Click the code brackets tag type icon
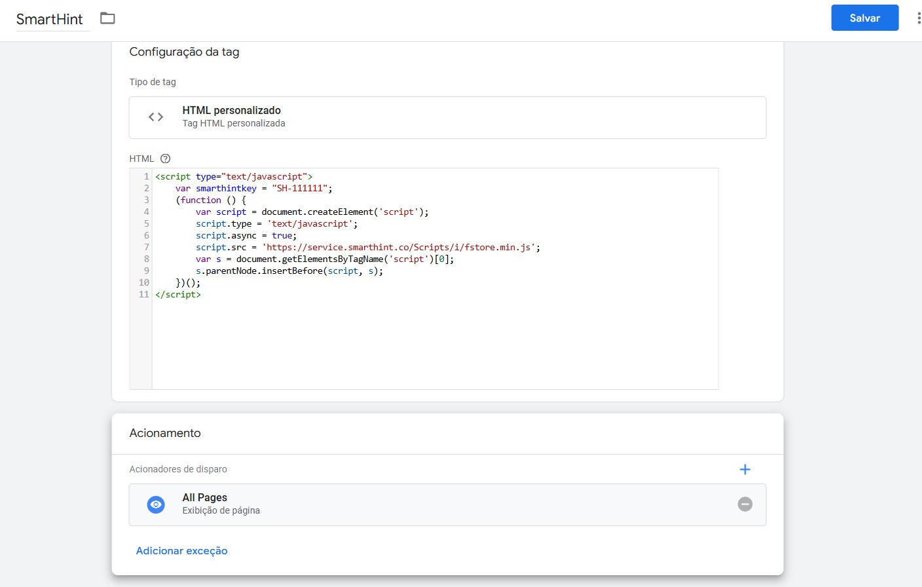Viewport: 922px width, 587px height. point(156,117)
